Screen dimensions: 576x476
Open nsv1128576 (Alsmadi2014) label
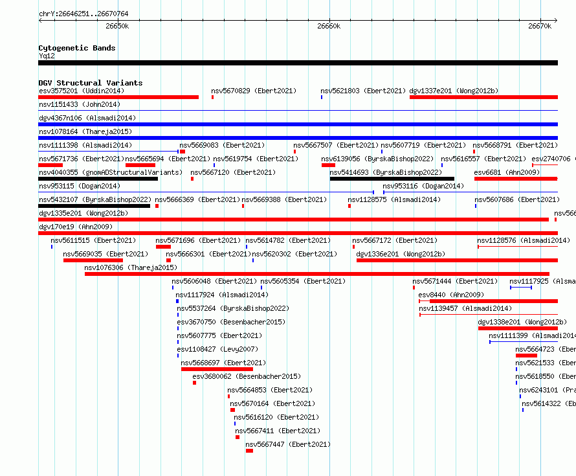[524, 240]
